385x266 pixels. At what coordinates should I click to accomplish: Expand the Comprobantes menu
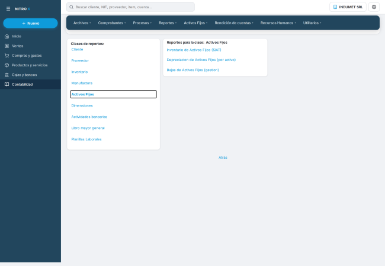[x=112, y=23]
